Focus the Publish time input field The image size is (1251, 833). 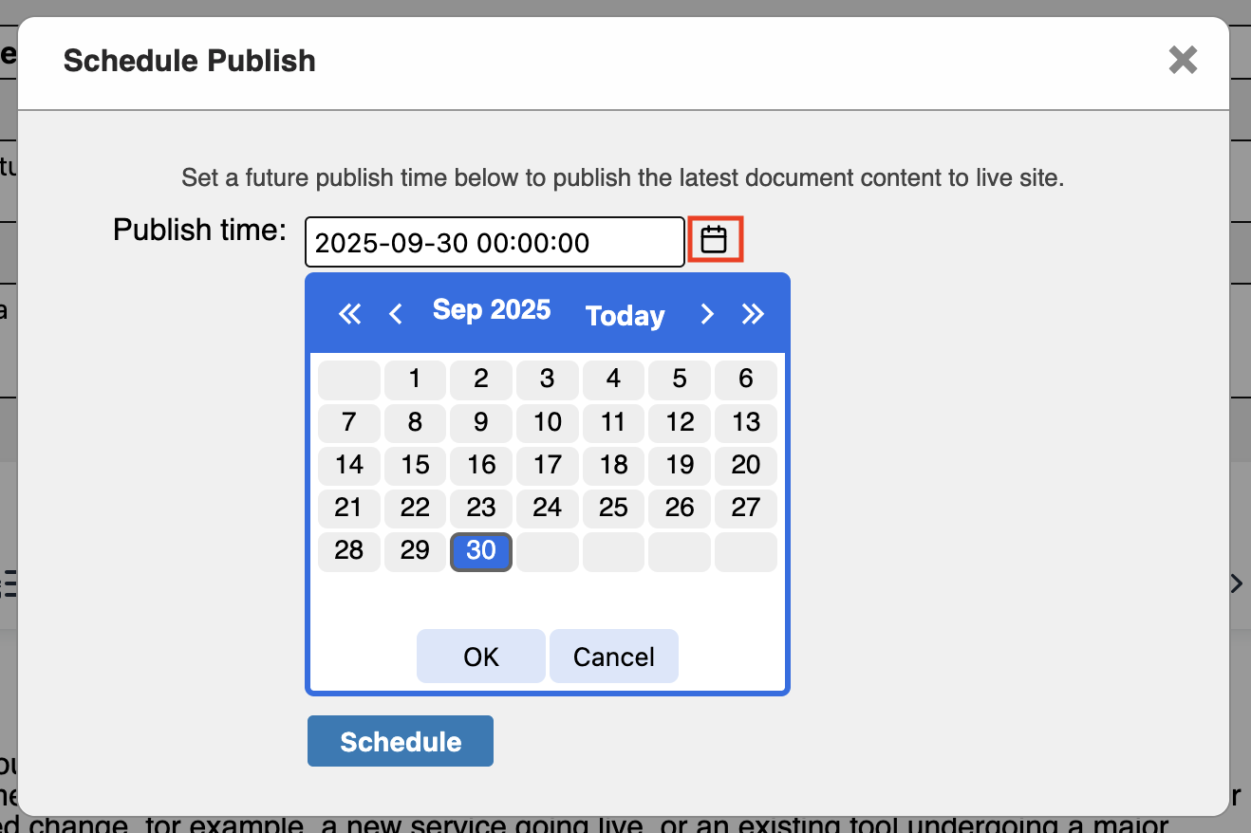[494, 242]
